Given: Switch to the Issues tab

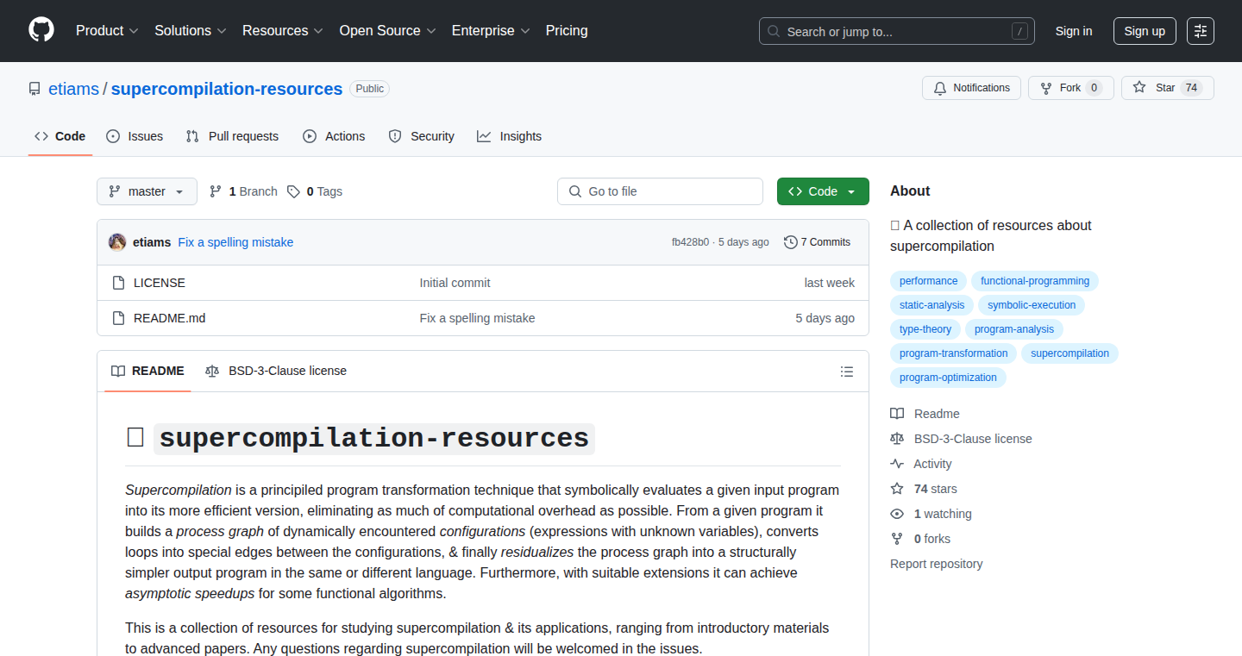Looking at the screenshot, I should [x=135, y=136].
